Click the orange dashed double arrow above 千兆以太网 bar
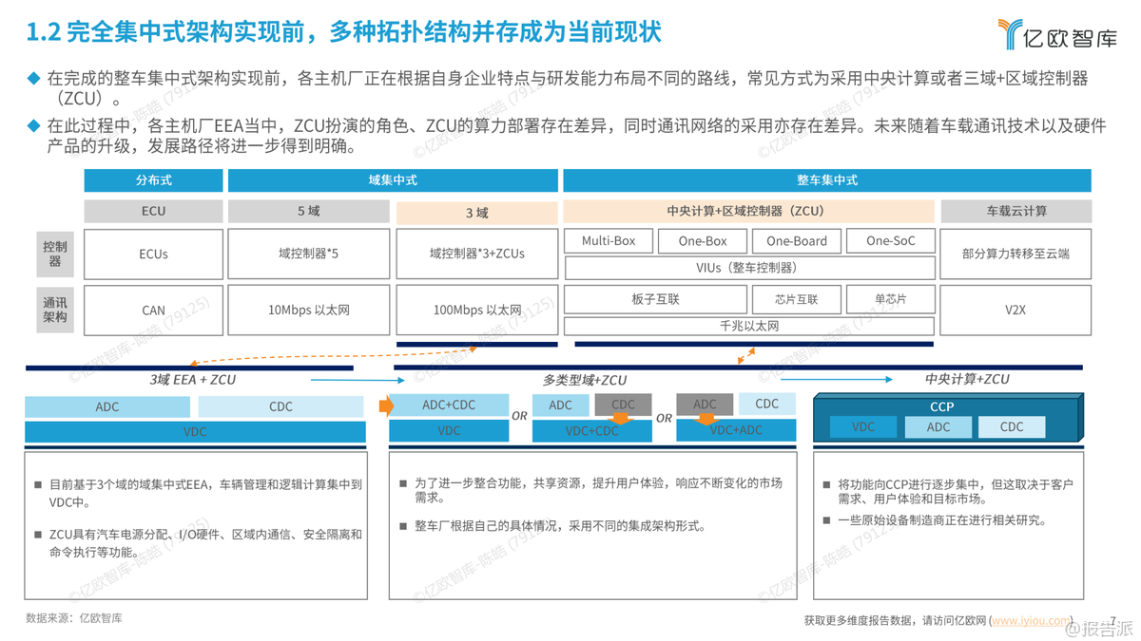 coord(747,356)
